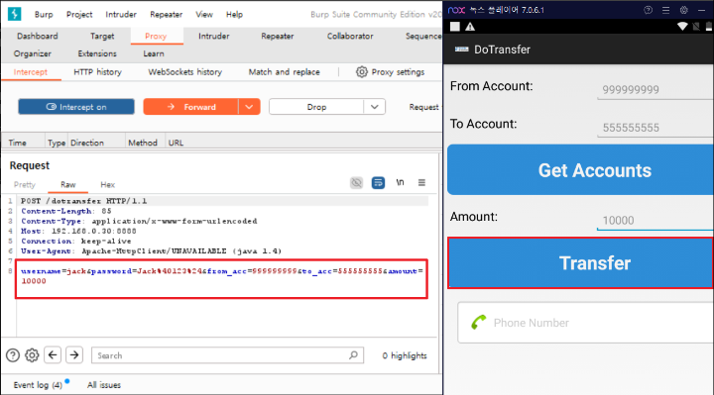Toggle the hidden characters eye icon

coord(357,183)
